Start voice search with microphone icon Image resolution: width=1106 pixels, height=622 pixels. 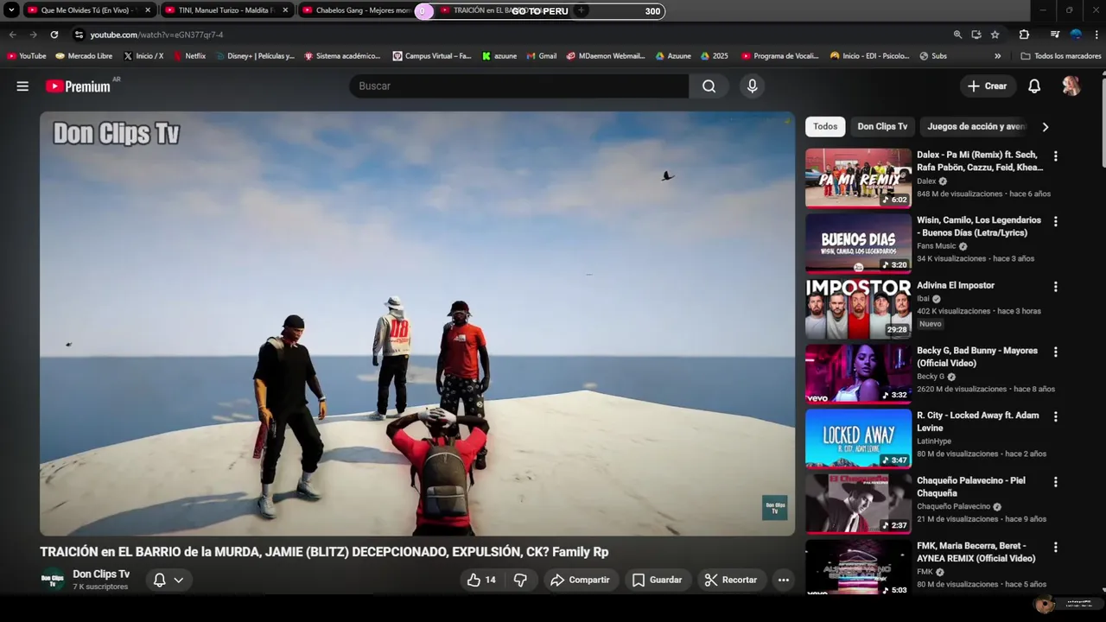(752, 86)
